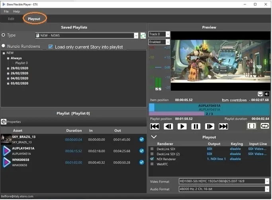The height and width of the screenshot is (200, 272).
Task: Mute preview audio via speaker icon
Action: pos(266,94)
